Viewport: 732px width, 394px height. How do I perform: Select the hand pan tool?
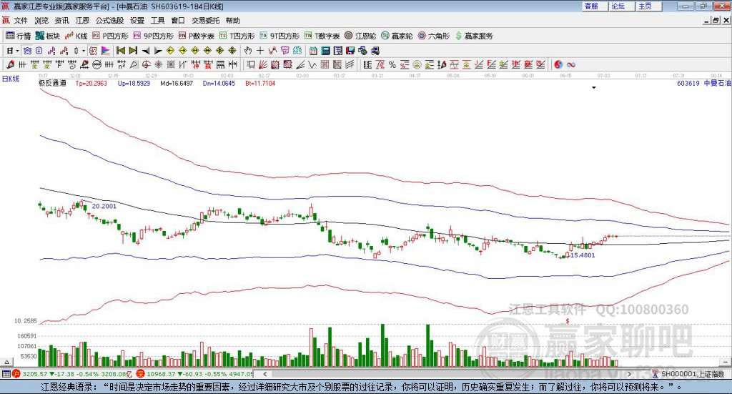247,51
